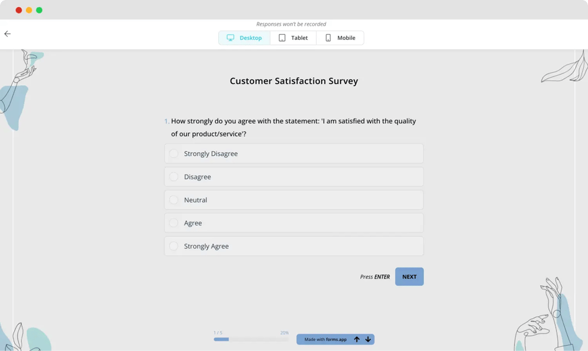Click the Customer Satisfaction Survey title

click(x=293, y=82)
